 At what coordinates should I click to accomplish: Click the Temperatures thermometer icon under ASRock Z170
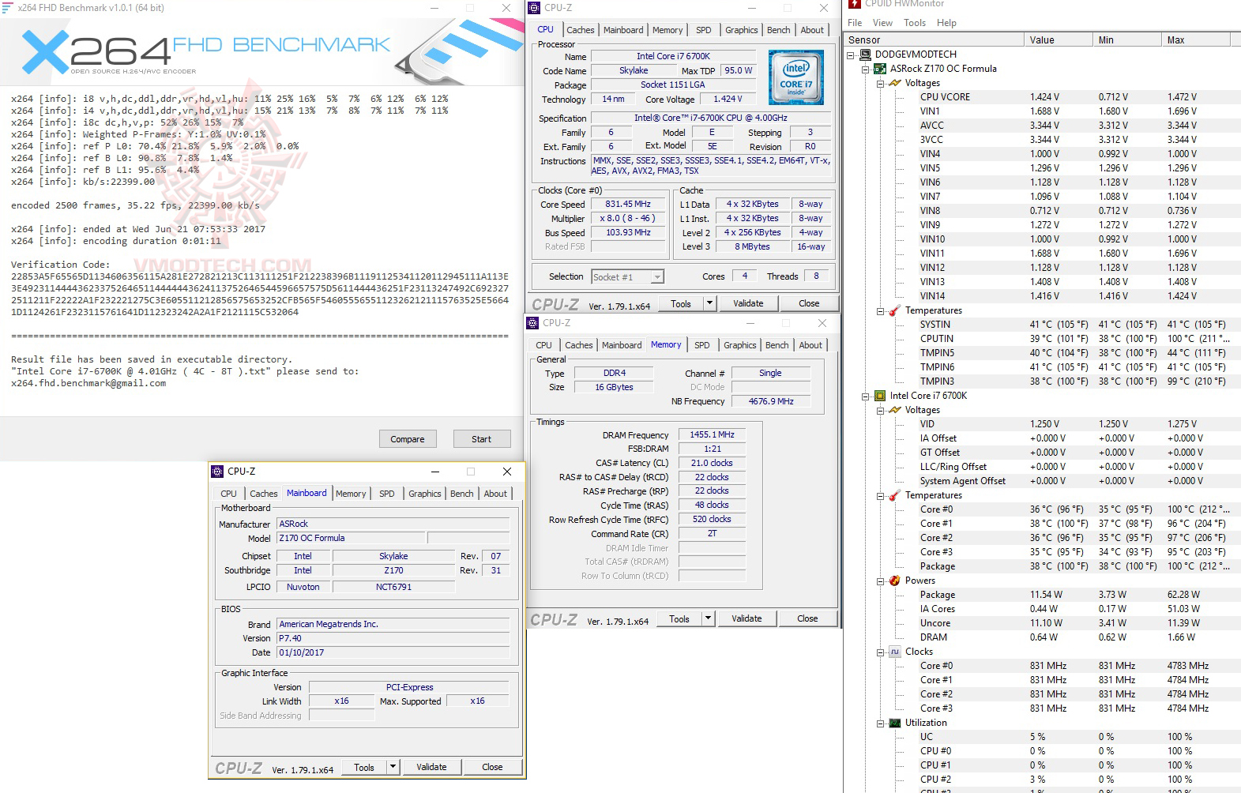(x=895, y=310)
